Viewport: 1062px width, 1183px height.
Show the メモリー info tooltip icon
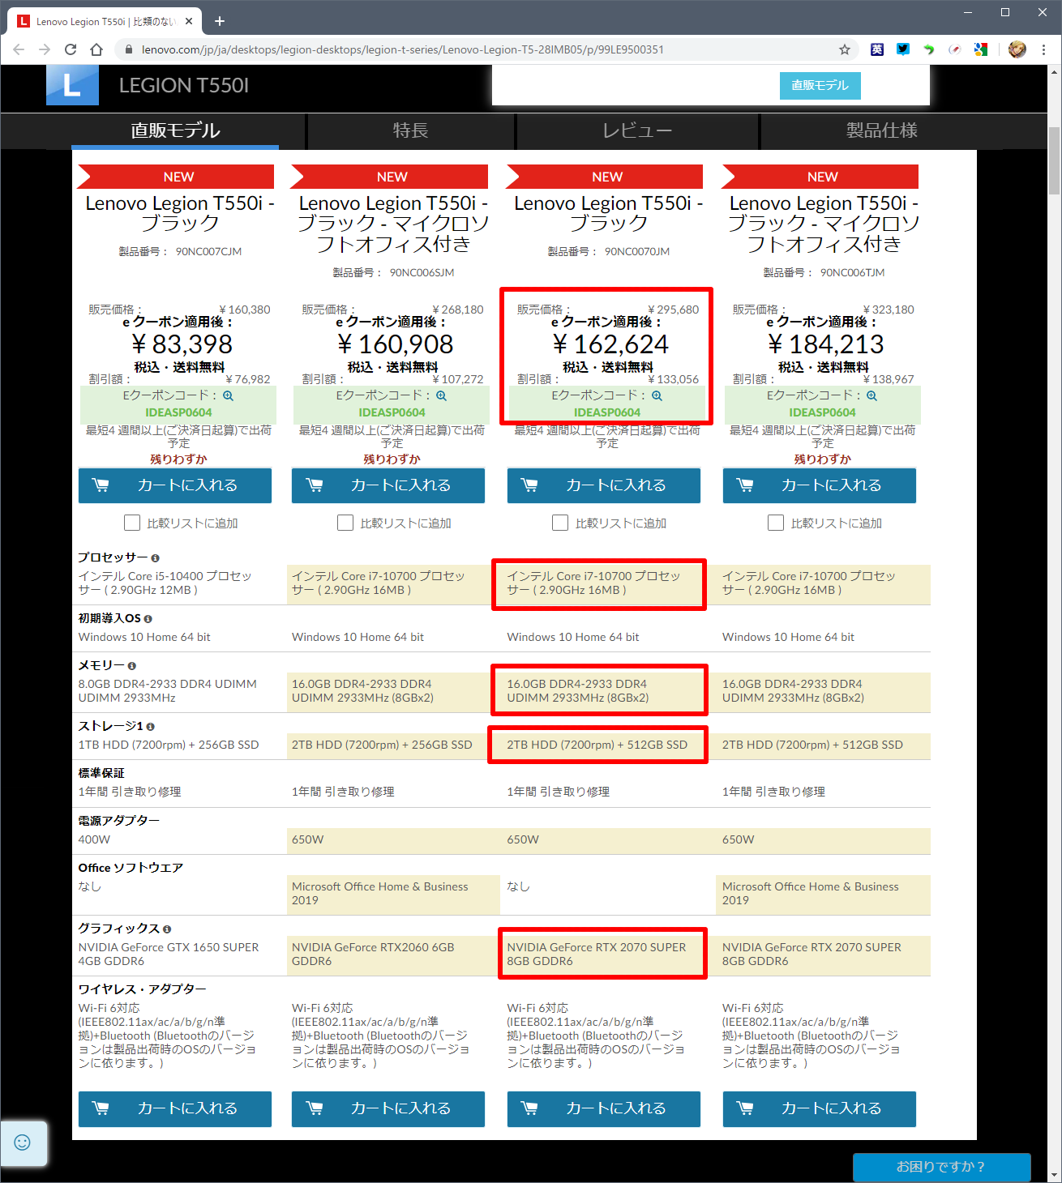131,666
